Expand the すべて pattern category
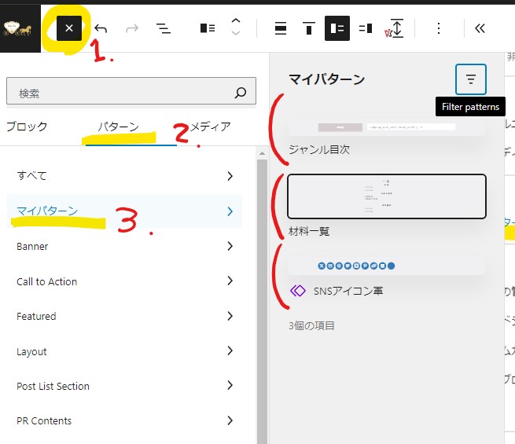The image size is (515, 444). click(x=126, y=176)
